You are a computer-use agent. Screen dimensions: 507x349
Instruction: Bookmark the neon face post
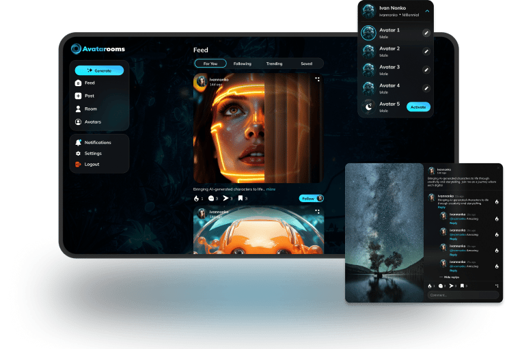coord(241,199)
